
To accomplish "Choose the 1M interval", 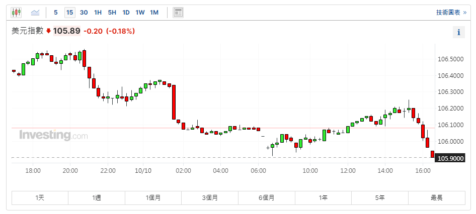I will click(x=154, y=12).
